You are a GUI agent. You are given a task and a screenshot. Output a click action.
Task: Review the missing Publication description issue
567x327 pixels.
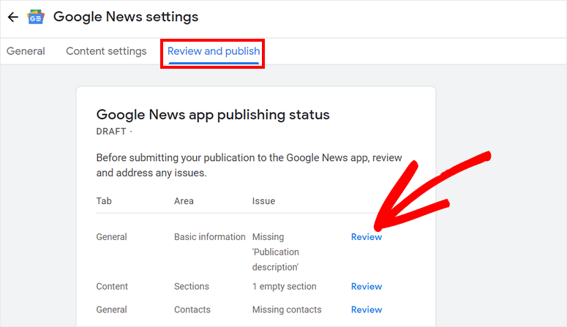(367, 237)
